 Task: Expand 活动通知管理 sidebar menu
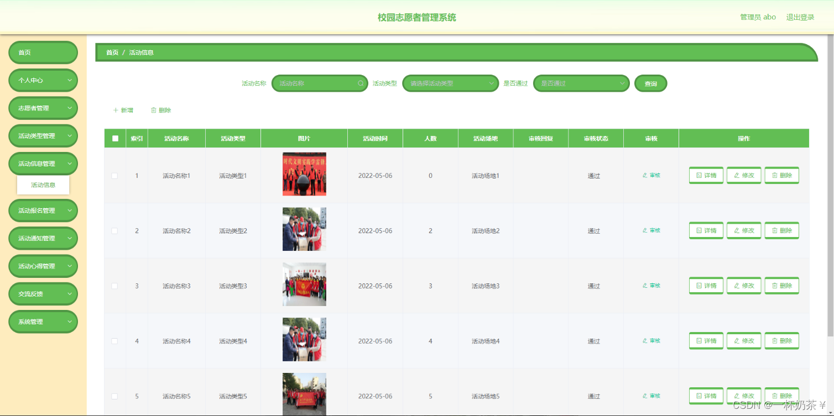43,238
